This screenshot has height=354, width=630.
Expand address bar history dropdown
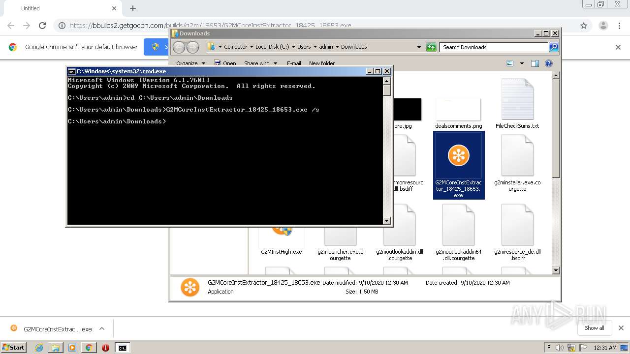click(x=419, y=47)
